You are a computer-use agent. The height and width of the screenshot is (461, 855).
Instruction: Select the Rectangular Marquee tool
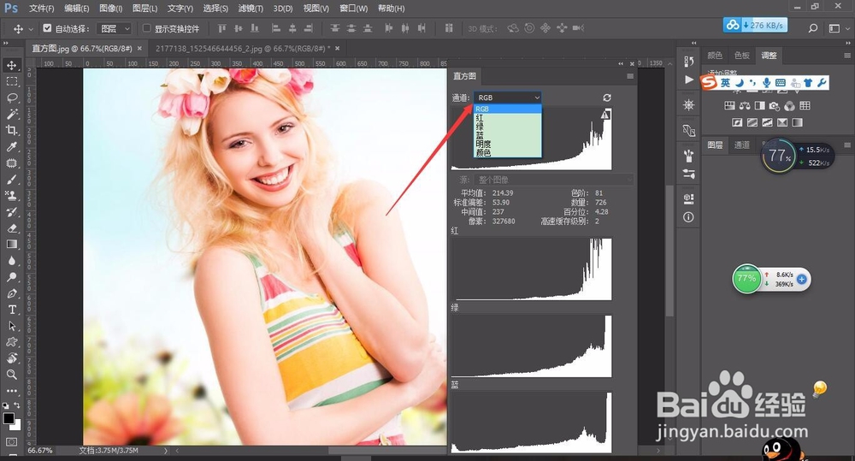[x=11, y=81]
